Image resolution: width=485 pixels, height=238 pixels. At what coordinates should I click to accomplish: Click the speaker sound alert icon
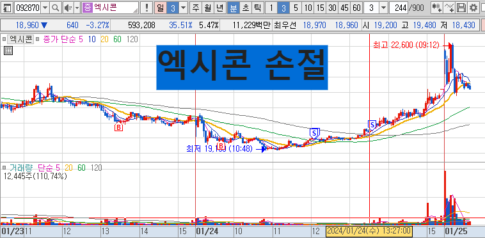(68, 8)
